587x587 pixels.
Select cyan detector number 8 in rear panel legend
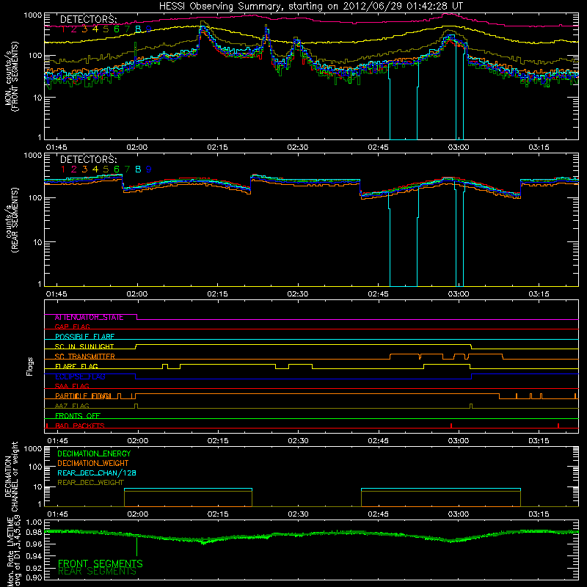coord(138,169)
